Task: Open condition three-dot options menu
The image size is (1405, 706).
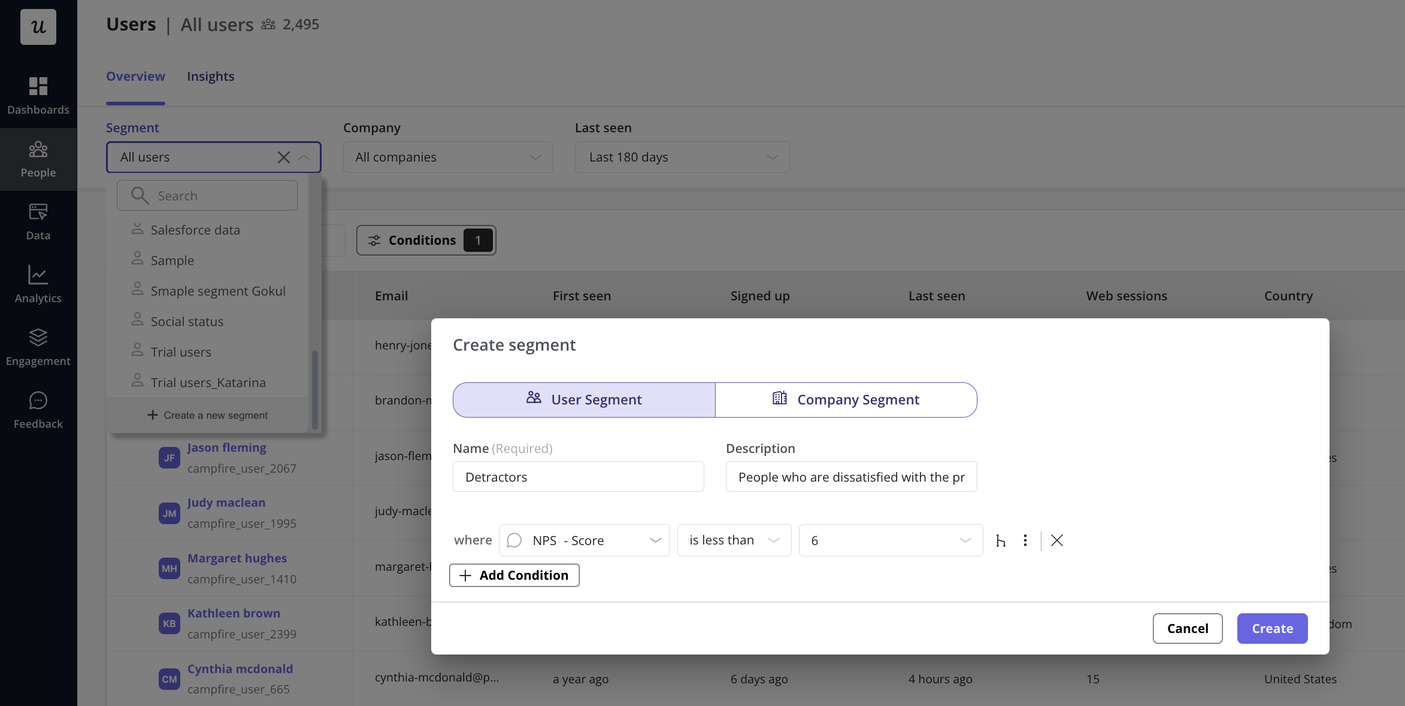Action: pyautogui.click(x=1025, y=540)
